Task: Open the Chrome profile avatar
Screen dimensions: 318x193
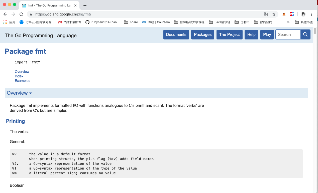Action: pos(303,14)
